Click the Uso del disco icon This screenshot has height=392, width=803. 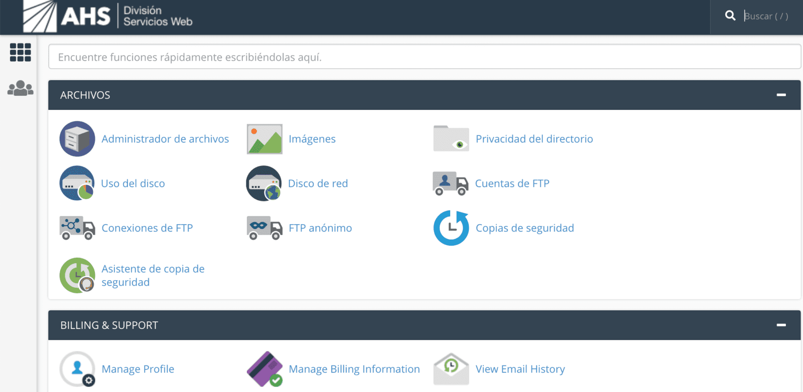77,183
